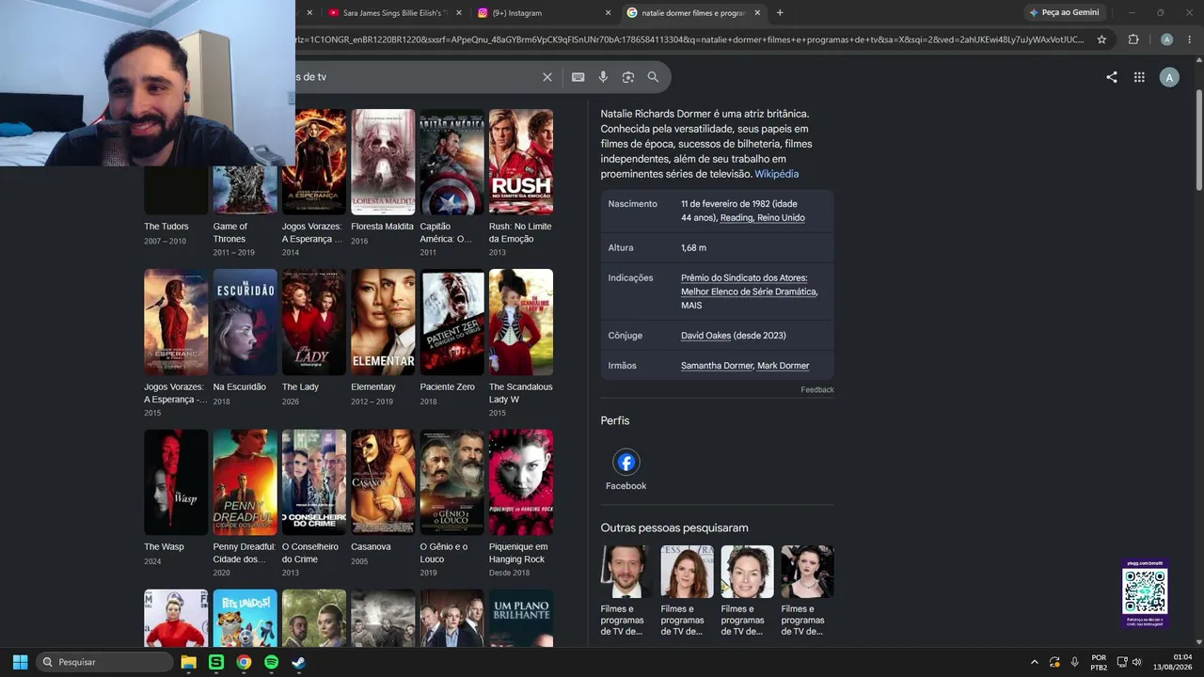The height and width of the screenshot is (677, 1204).
Task: Select The Tudors title text
Action: (x=166, y=227)
